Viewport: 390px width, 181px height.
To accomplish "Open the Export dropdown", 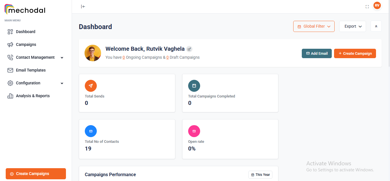I will pyautogui.click(x=352, y=26).
